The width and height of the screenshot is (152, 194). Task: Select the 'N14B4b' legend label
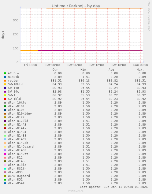(x=13, y=77)
